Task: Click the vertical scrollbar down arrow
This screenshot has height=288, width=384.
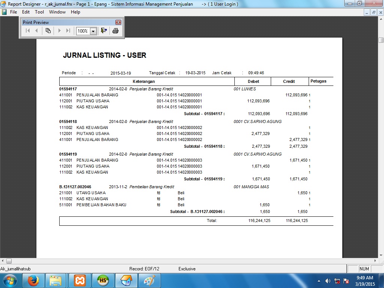Action: pos(381,255)
